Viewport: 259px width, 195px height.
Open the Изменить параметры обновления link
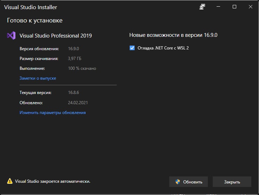(x=53, y=113)
